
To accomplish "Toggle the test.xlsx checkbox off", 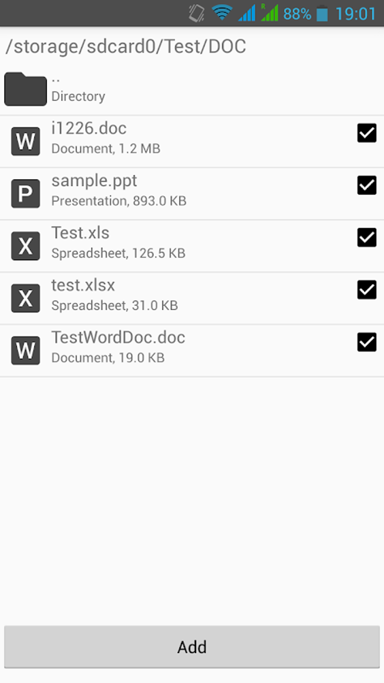I will 367,290.
